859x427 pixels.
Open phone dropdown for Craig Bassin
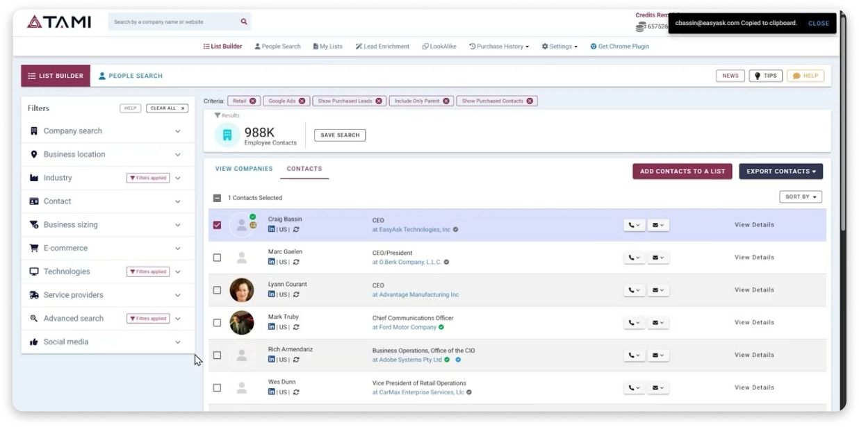click(x=634, y=225)
